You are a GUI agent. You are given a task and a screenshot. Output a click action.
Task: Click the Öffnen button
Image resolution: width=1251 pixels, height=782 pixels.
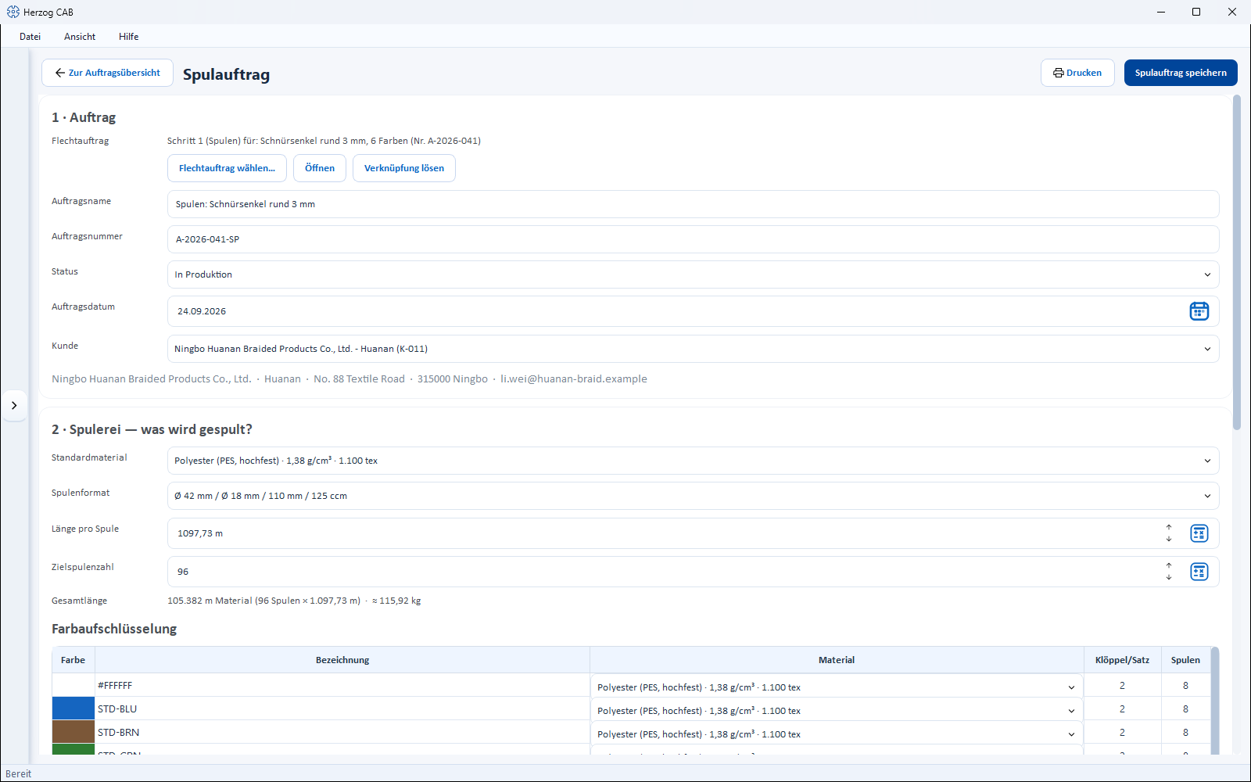(x=320, y=168)
